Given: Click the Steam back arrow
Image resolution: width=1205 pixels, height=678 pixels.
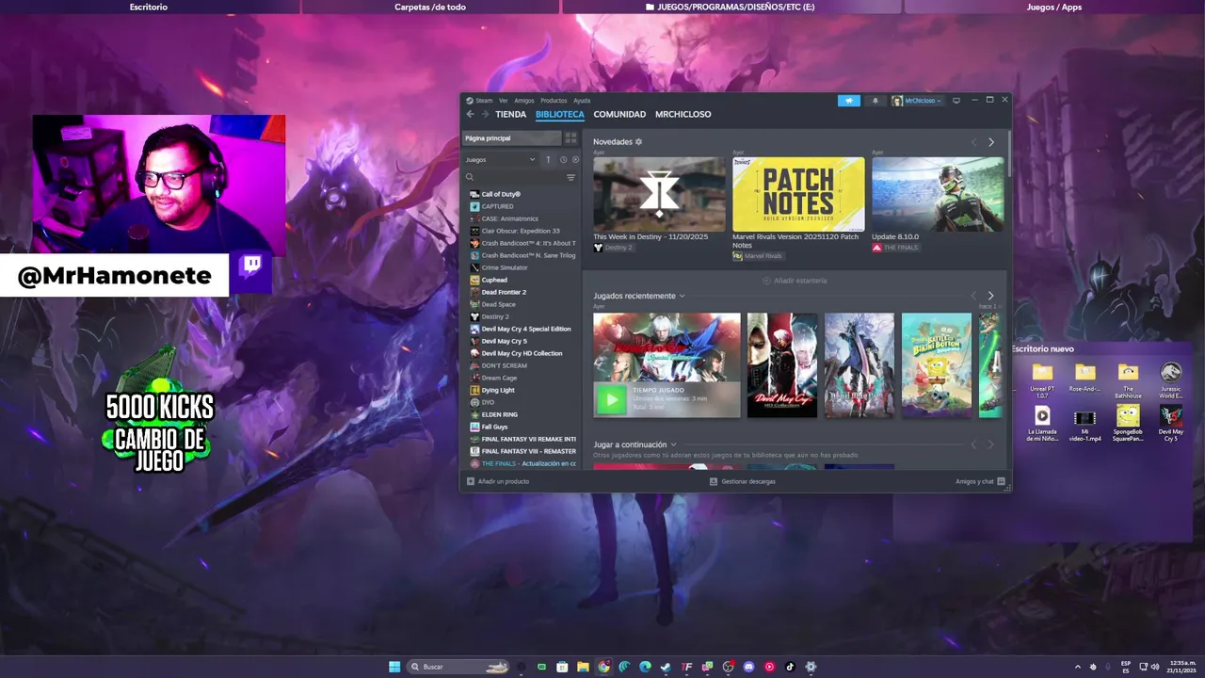Looking at the screenshot, I should point(470,114).
